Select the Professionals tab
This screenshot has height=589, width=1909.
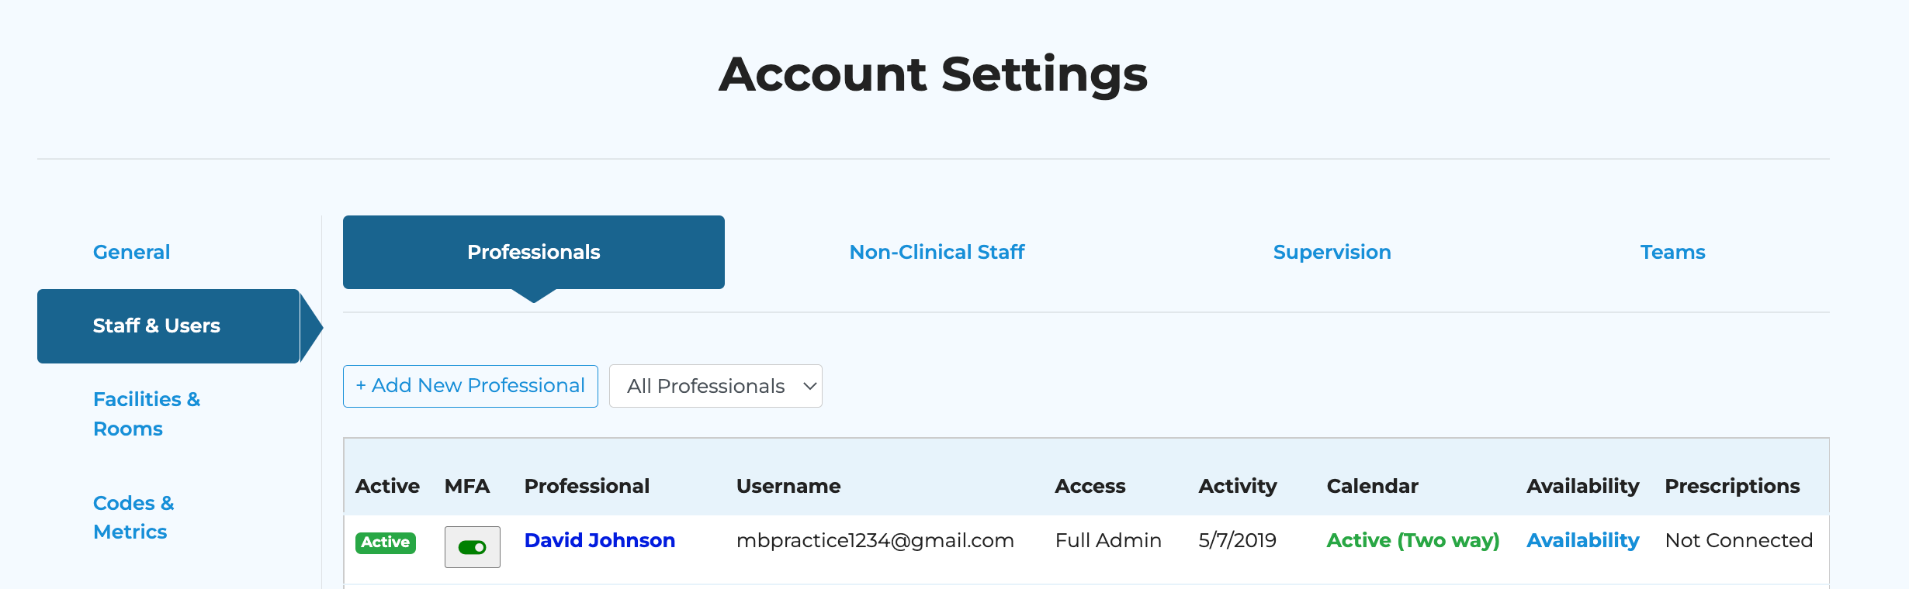(x=533, y=252)
